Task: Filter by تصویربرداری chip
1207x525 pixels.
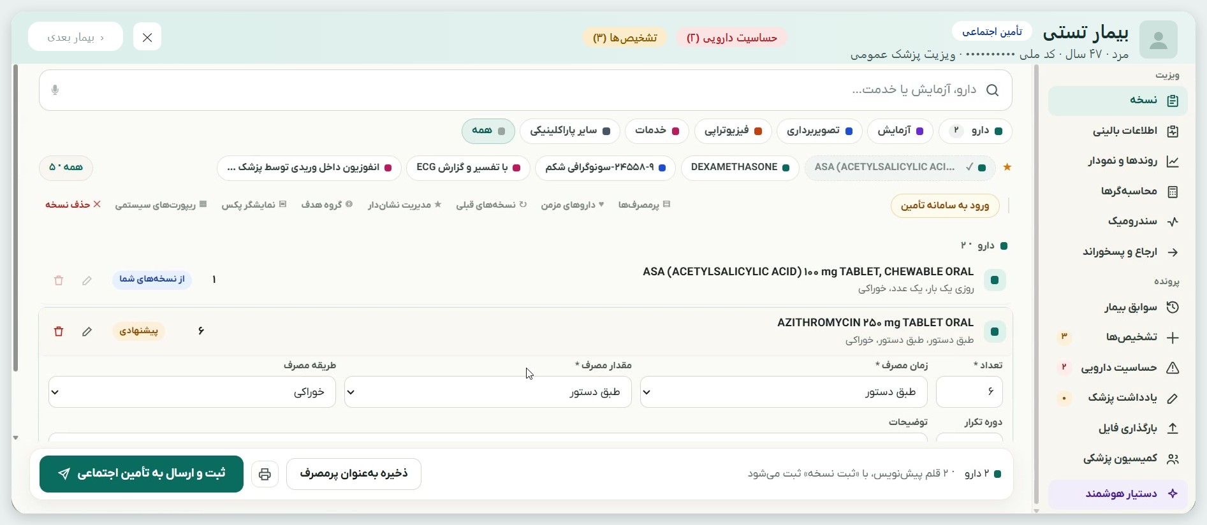Action: [x=819, y=131]
